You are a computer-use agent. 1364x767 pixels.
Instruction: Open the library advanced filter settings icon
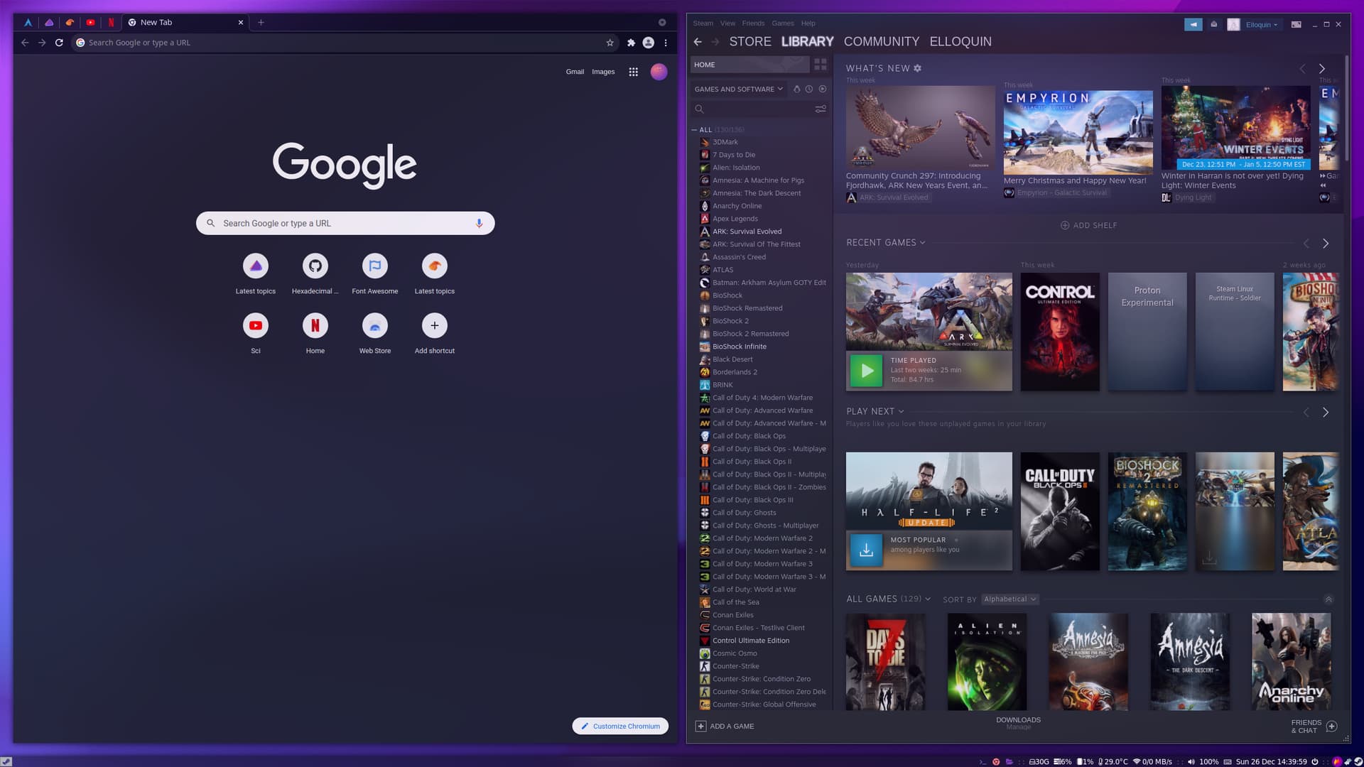[821, 109]
